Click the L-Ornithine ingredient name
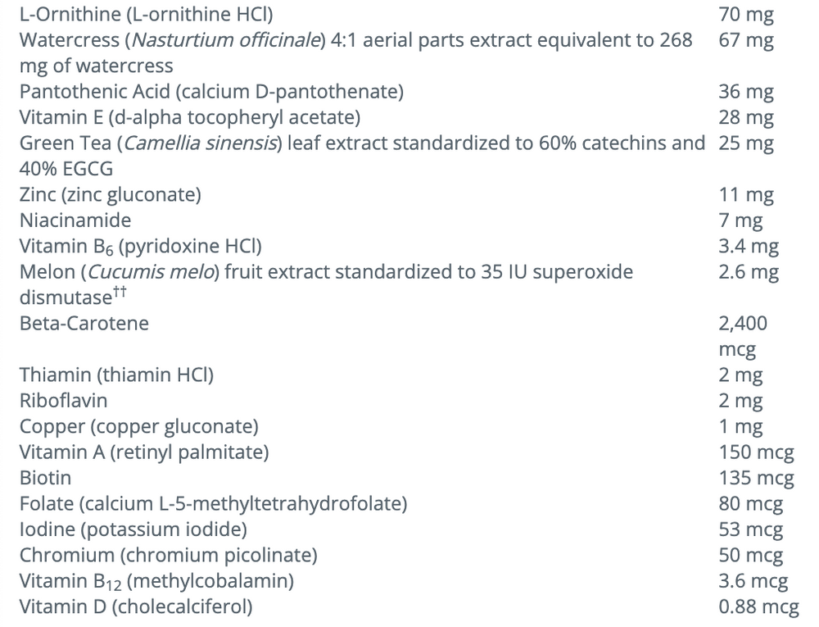 tap(147, 14)
